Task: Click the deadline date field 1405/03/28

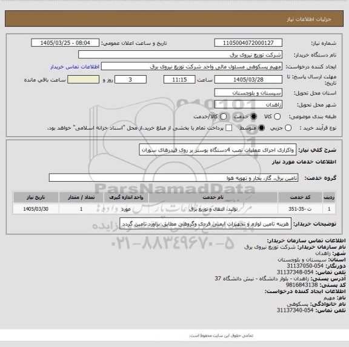Action: 248,79
